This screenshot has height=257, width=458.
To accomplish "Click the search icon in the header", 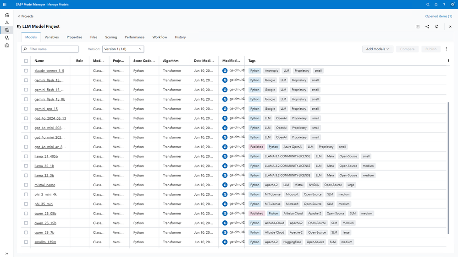I will click(x=428, y=5).
